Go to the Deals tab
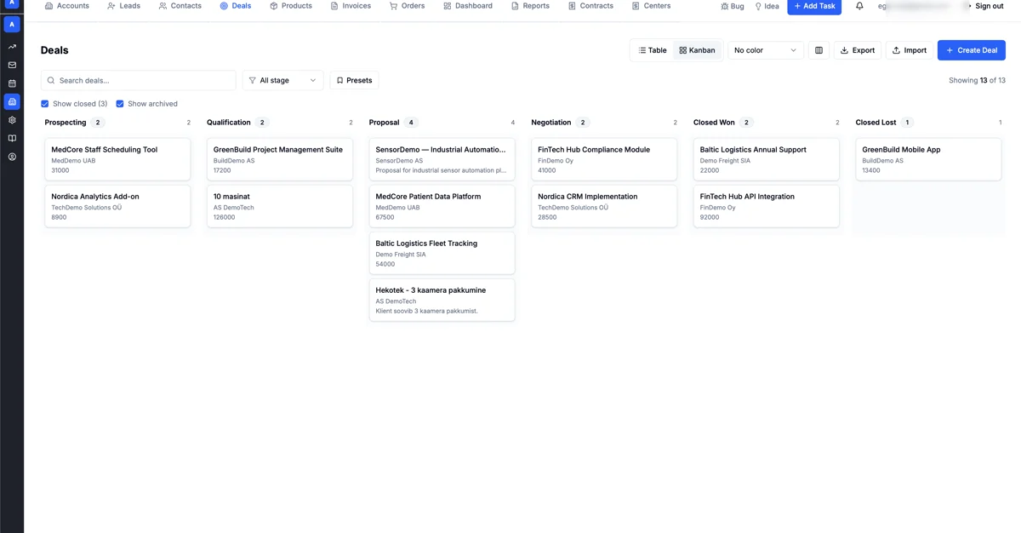This screenshot has width=1021, height=533. tap(236, 6)
